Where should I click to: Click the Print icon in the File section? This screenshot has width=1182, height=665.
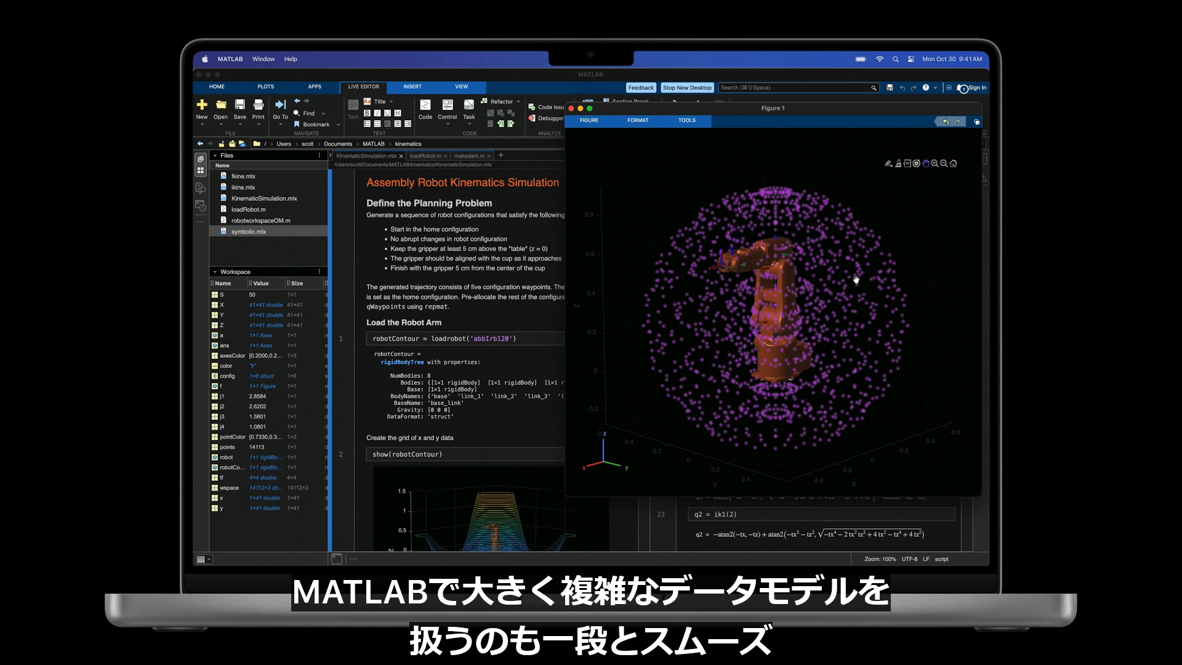click(259, 105)
